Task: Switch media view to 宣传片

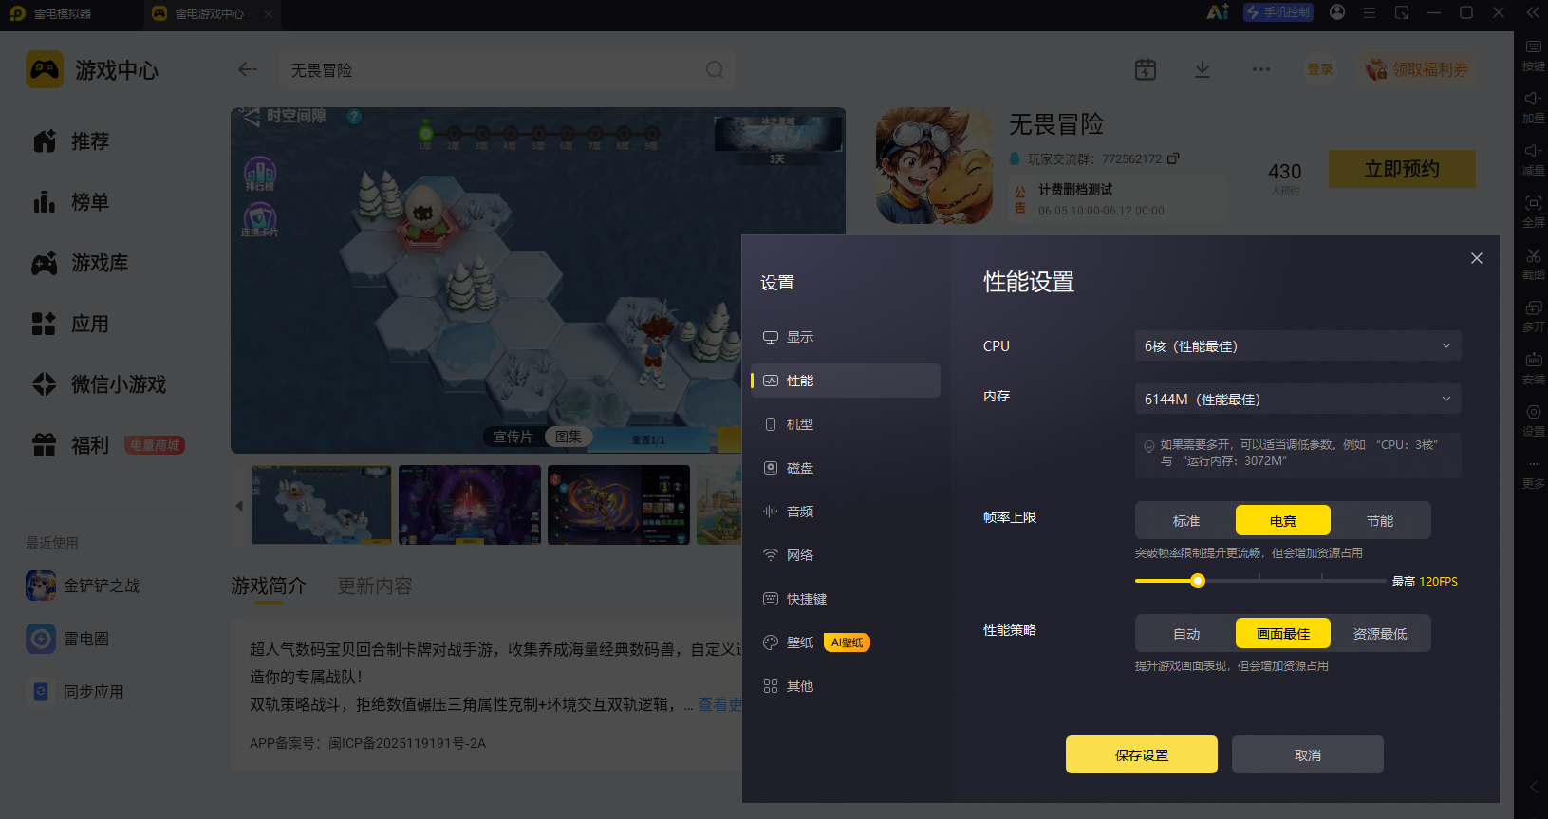Action: pyautogui.click(x=513, y=437)
